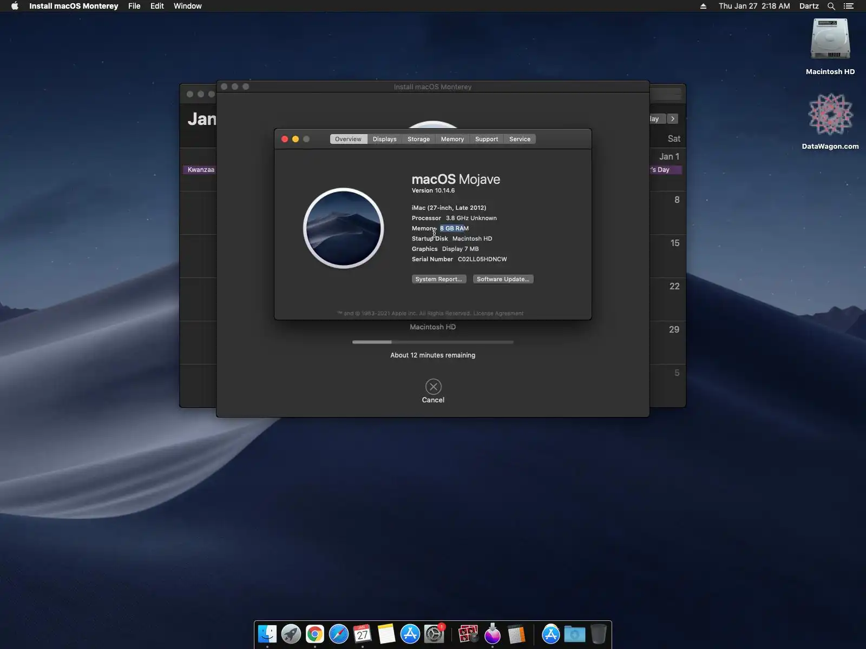Open Google Chrome in the Dock
Image resolution: width=866 pixels, height=649 pixels.
(x=315, y=634)
